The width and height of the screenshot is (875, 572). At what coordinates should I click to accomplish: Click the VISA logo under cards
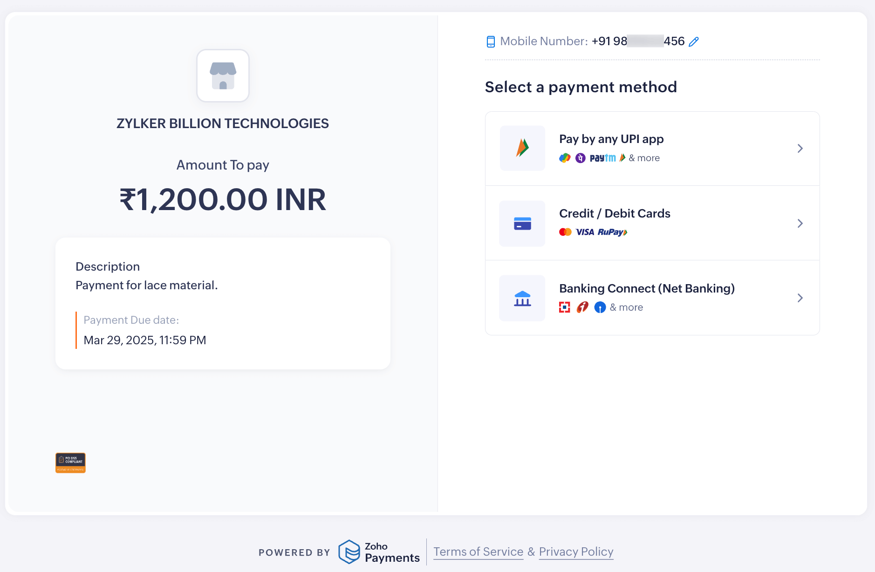(585, 232)
